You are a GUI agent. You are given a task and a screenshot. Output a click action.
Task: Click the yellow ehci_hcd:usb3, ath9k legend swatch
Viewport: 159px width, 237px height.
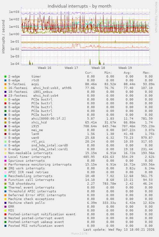[5, 88]
